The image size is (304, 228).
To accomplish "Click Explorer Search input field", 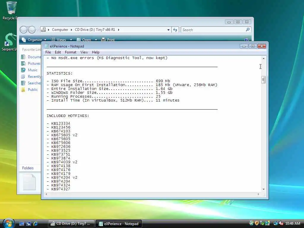I will tap(213, 30).
